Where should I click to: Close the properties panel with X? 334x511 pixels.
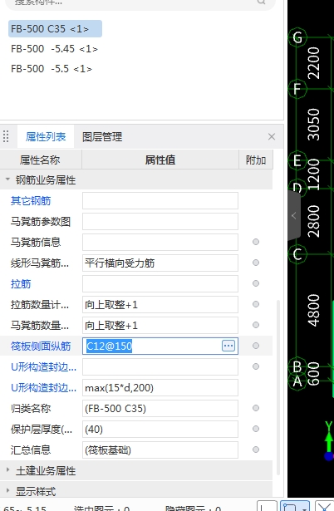pyautogui.click(x=272, y=136)
